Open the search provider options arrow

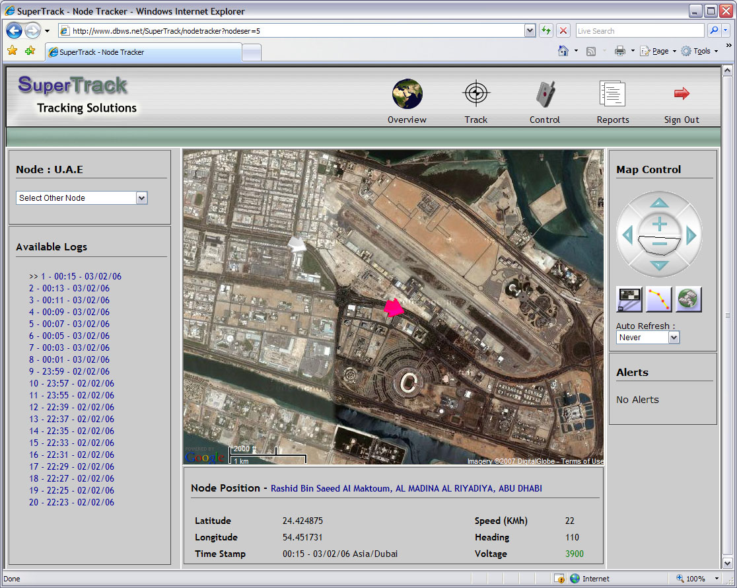tap(726, 30)
